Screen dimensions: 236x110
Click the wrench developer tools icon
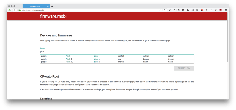[170, 10]
